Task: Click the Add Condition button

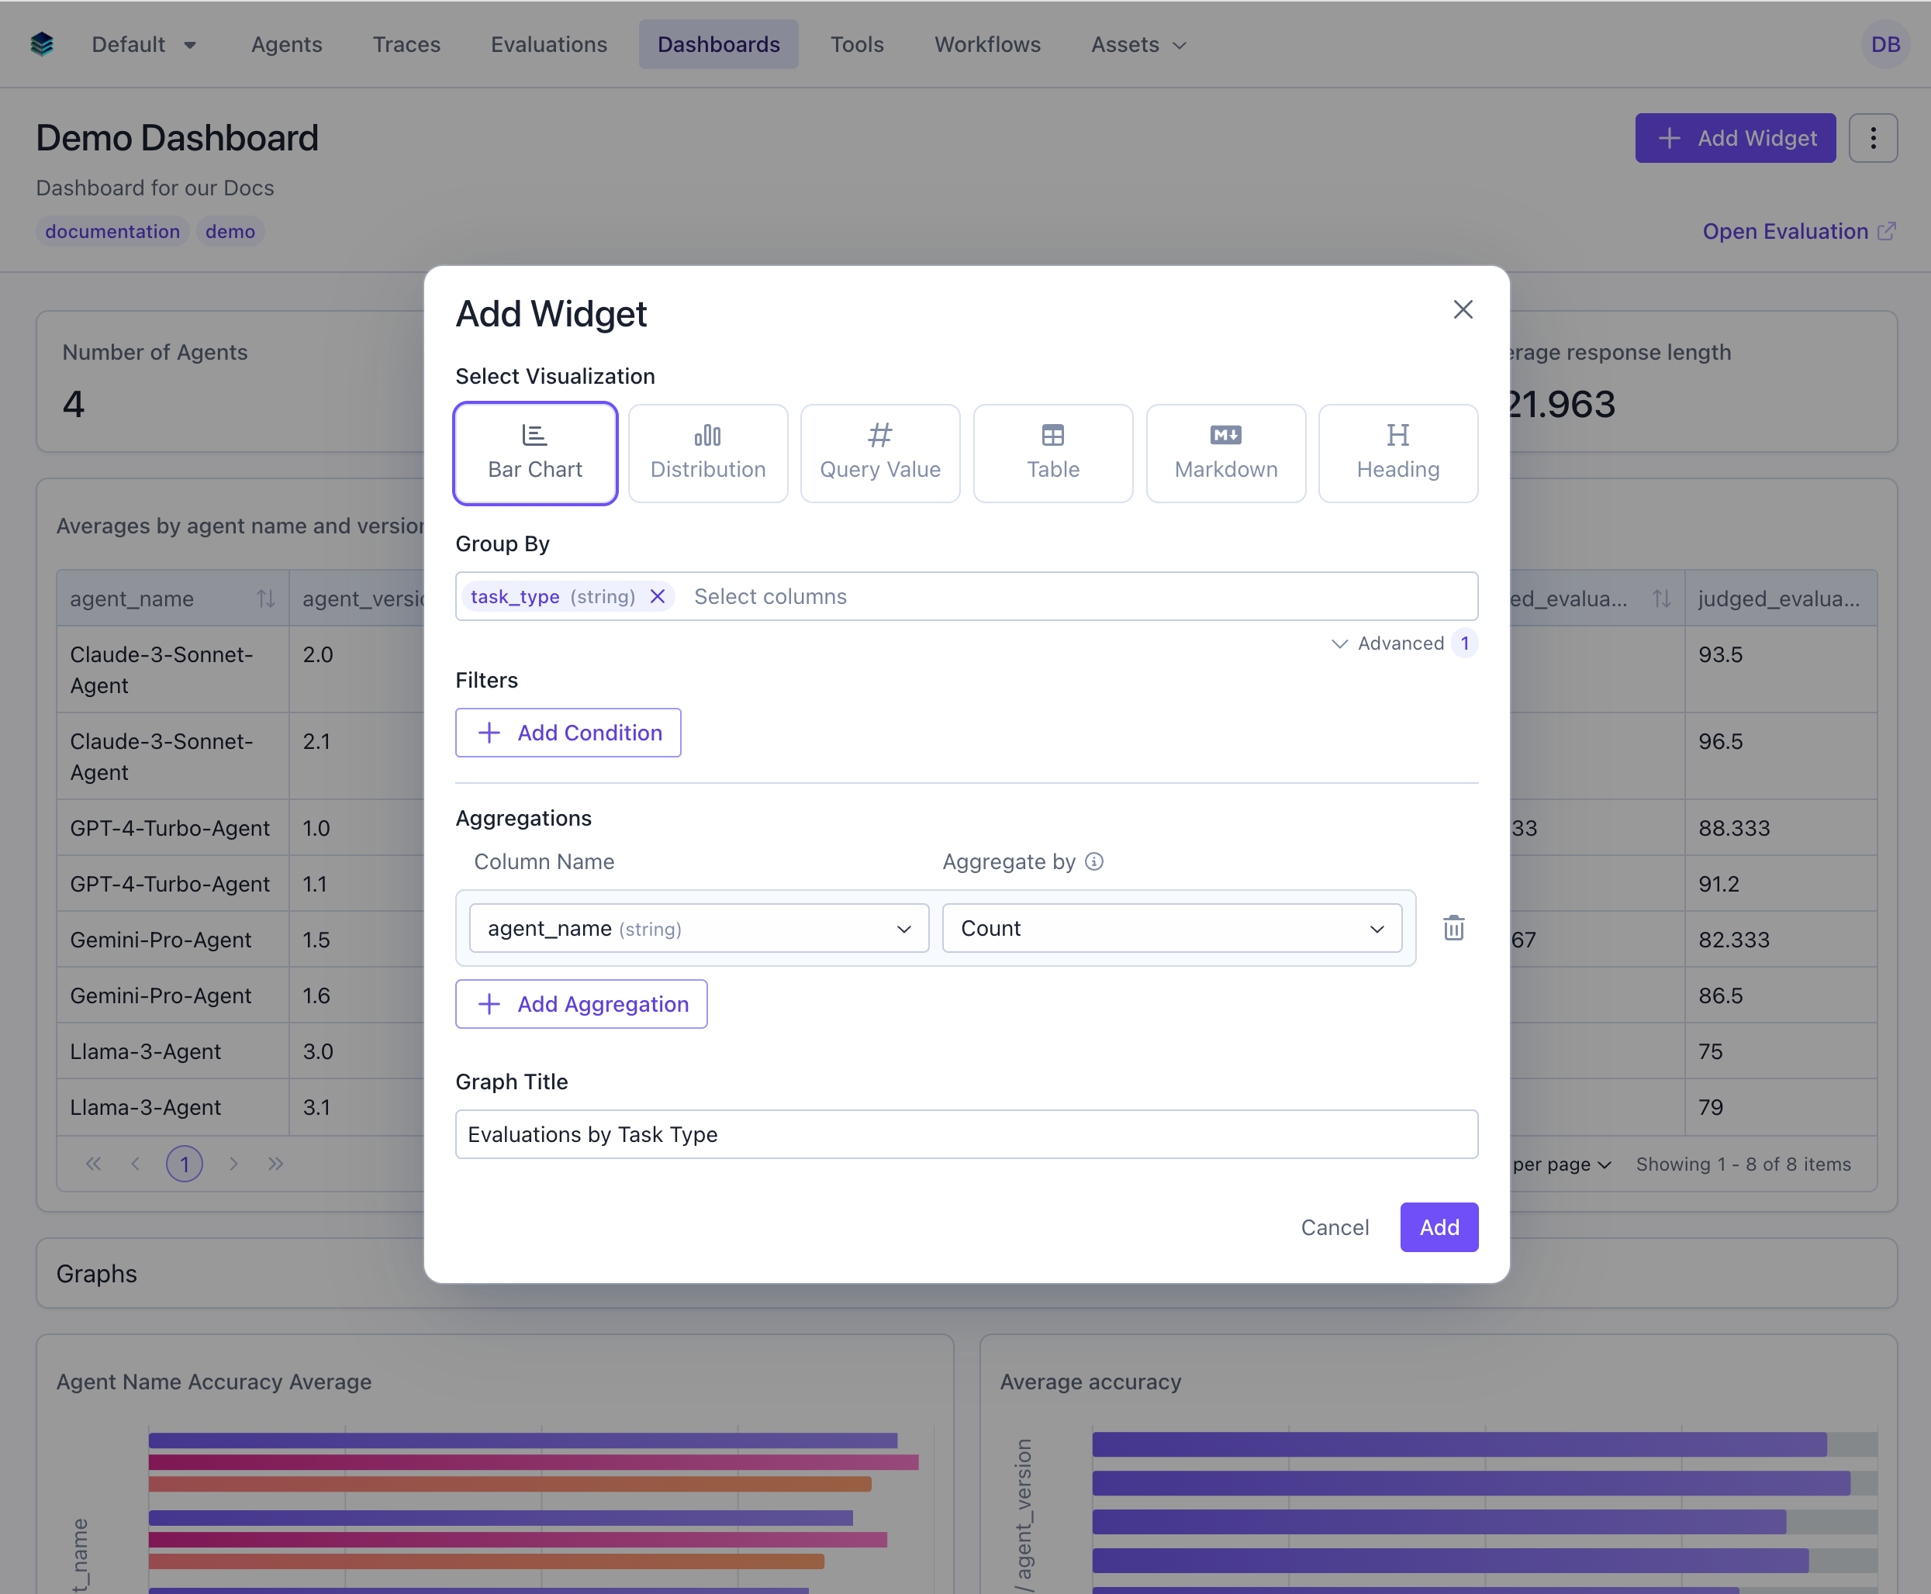Action: point(568,733)
